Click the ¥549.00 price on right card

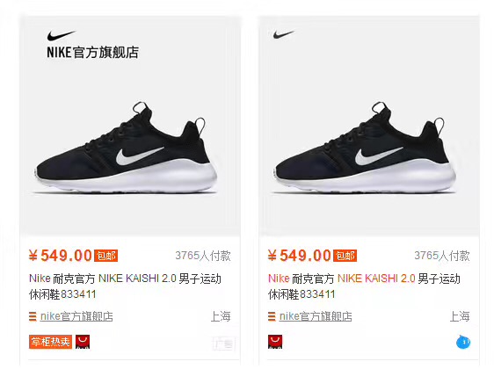299,256
